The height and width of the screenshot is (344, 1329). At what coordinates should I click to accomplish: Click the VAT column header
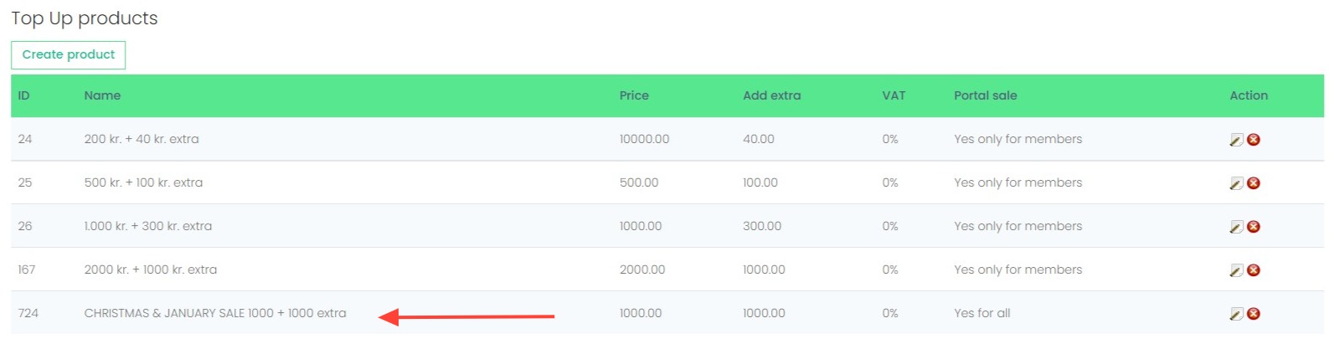pyautogui.click(x=894, y=95)
